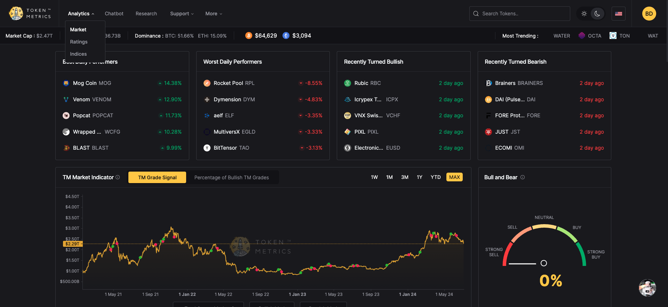
Task: Click the DAI PulseChain token icon
Action: (x=488, y=100)
